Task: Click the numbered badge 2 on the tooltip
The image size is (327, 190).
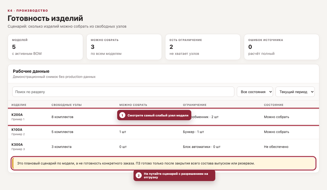Action: point(139,176)
